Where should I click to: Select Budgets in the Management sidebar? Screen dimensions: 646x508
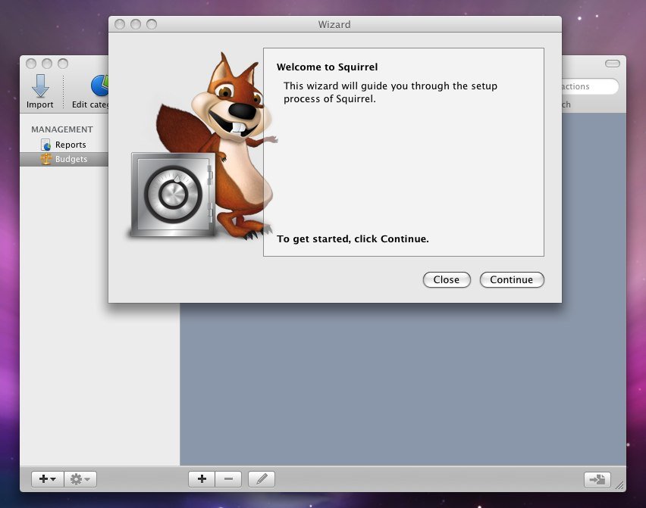(64, 159)
